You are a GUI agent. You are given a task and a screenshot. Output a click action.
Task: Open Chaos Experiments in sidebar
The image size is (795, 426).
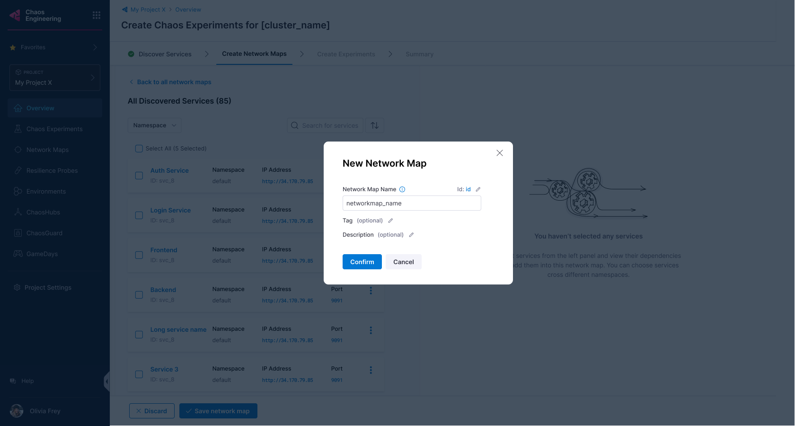click(55, 129)
